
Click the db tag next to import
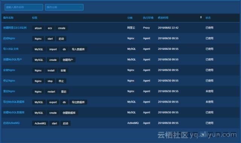coord(64,49)
